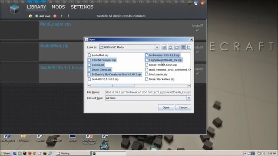The image size is (278, 156).
Task: Click the Open button in the dialog
Action: 166,107
